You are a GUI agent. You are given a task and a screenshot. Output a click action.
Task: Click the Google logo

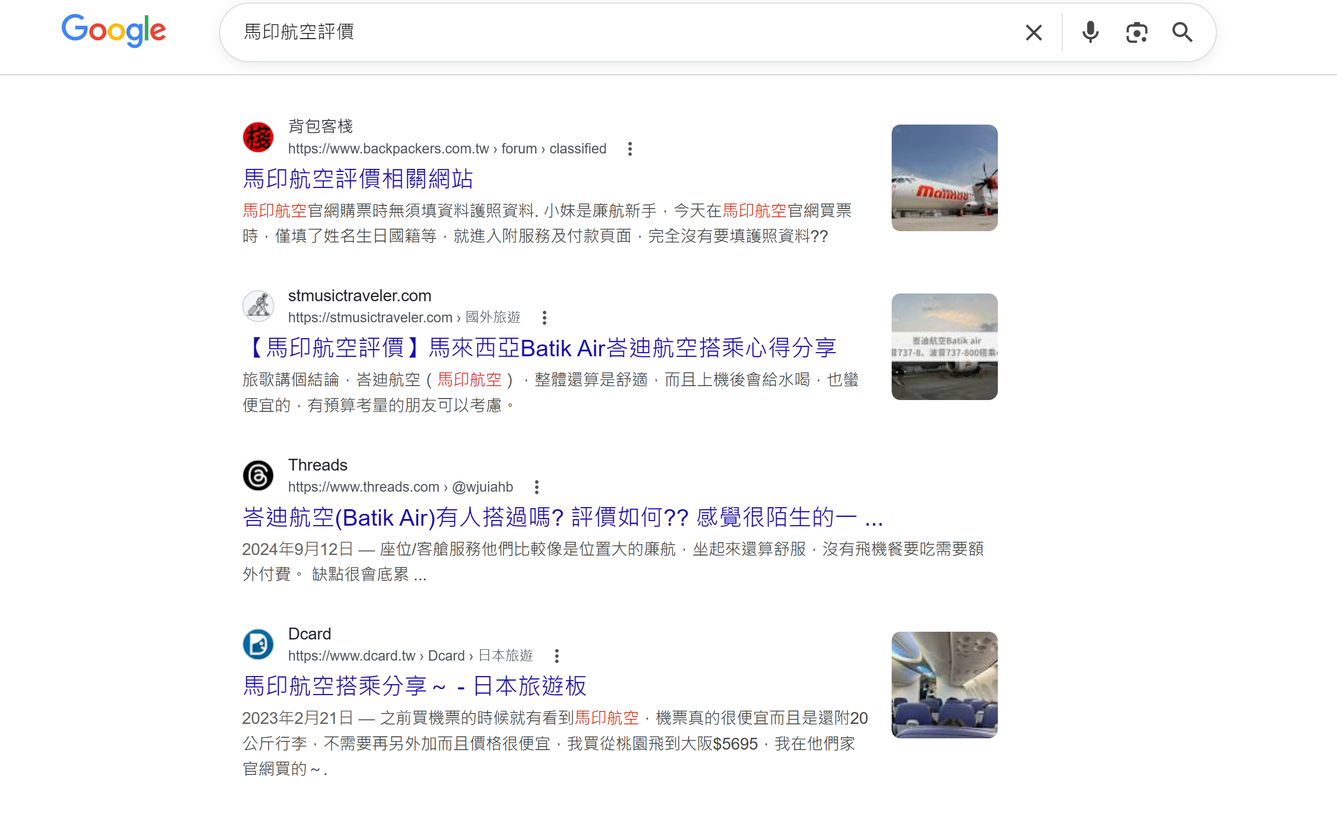click(x=113, y=30)
